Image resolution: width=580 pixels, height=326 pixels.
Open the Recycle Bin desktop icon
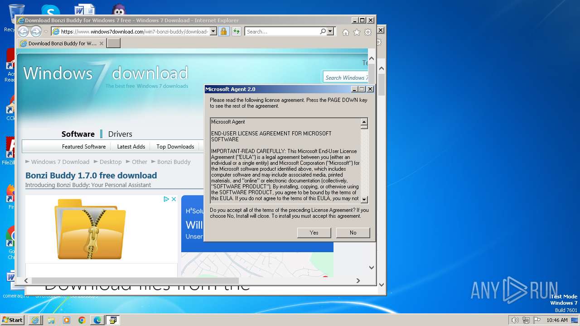[x=16, y=14]
